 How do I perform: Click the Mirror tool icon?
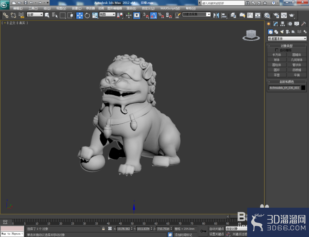[216, 15]
